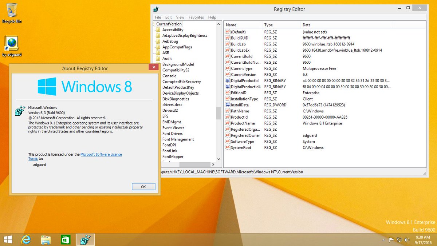Open the Favorites menu

point(196,17)
